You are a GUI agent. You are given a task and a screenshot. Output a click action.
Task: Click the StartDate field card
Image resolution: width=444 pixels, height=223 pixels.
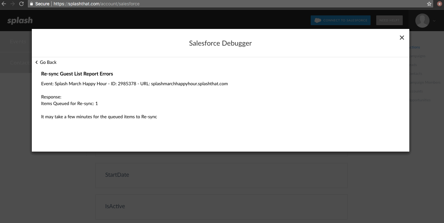[222, 176]
